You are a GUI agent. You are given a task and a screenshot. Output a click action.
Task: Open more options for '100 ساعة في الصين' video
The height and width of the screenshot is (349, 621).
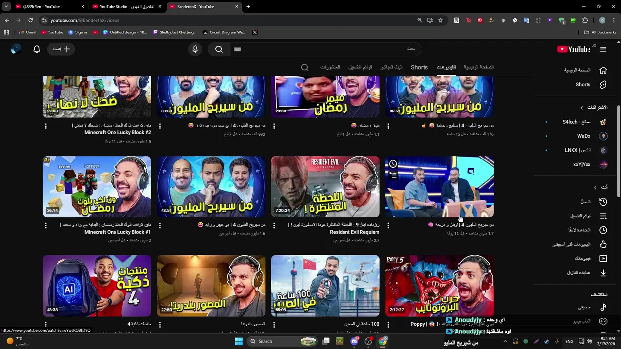[274, 325]
